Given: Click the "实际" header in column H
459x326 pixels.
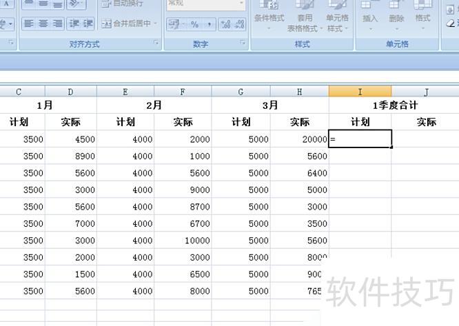Looking at the screenshot, I should click(x=300, y=122).
